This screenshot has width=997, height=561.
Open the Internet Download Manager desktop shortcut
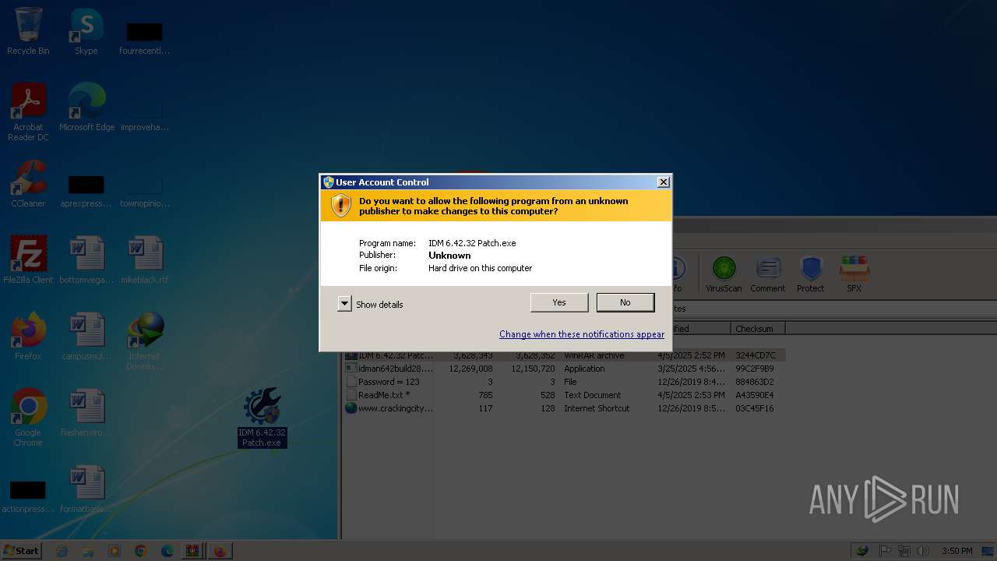click(x=145, y=341)
